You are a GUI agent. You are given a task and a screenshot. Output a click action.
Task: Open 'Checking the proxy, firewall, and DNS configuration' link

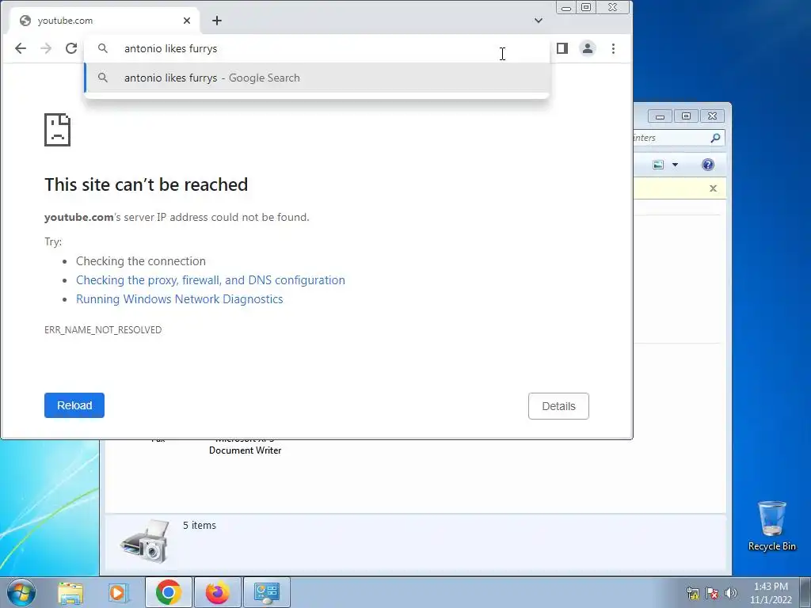[x=211, y=280]
